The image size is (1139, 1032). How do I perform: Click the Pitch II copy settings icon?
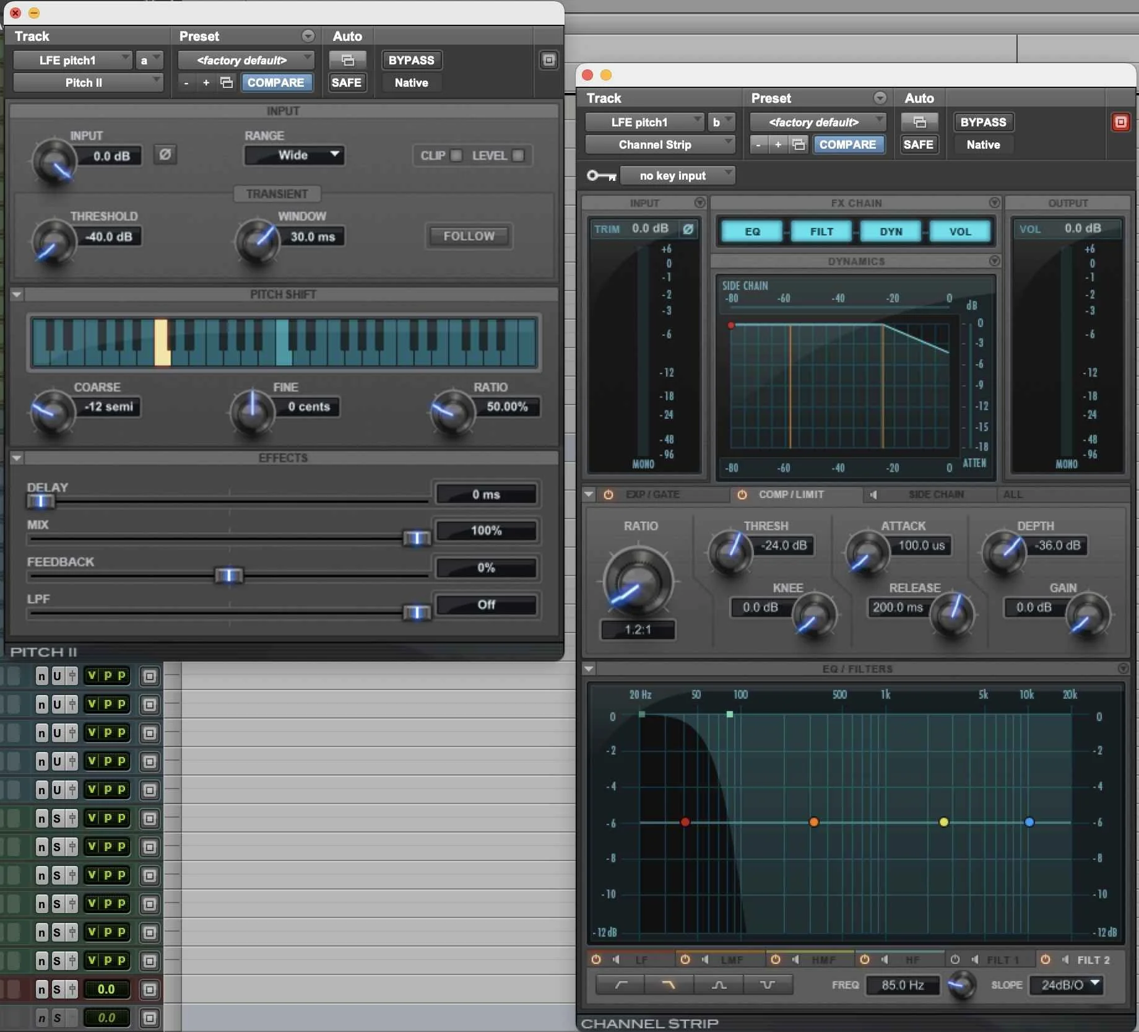[x=227, y=82]
